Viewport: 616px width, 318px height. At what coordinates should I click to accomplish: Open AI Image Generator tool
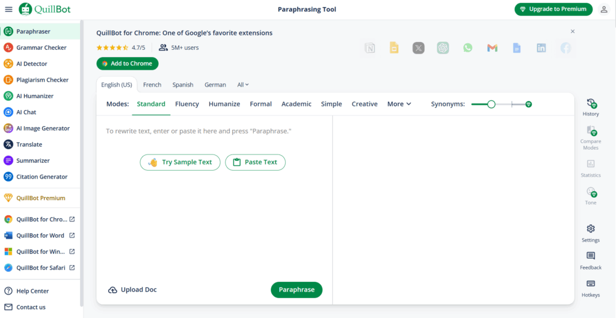point(40,128)
